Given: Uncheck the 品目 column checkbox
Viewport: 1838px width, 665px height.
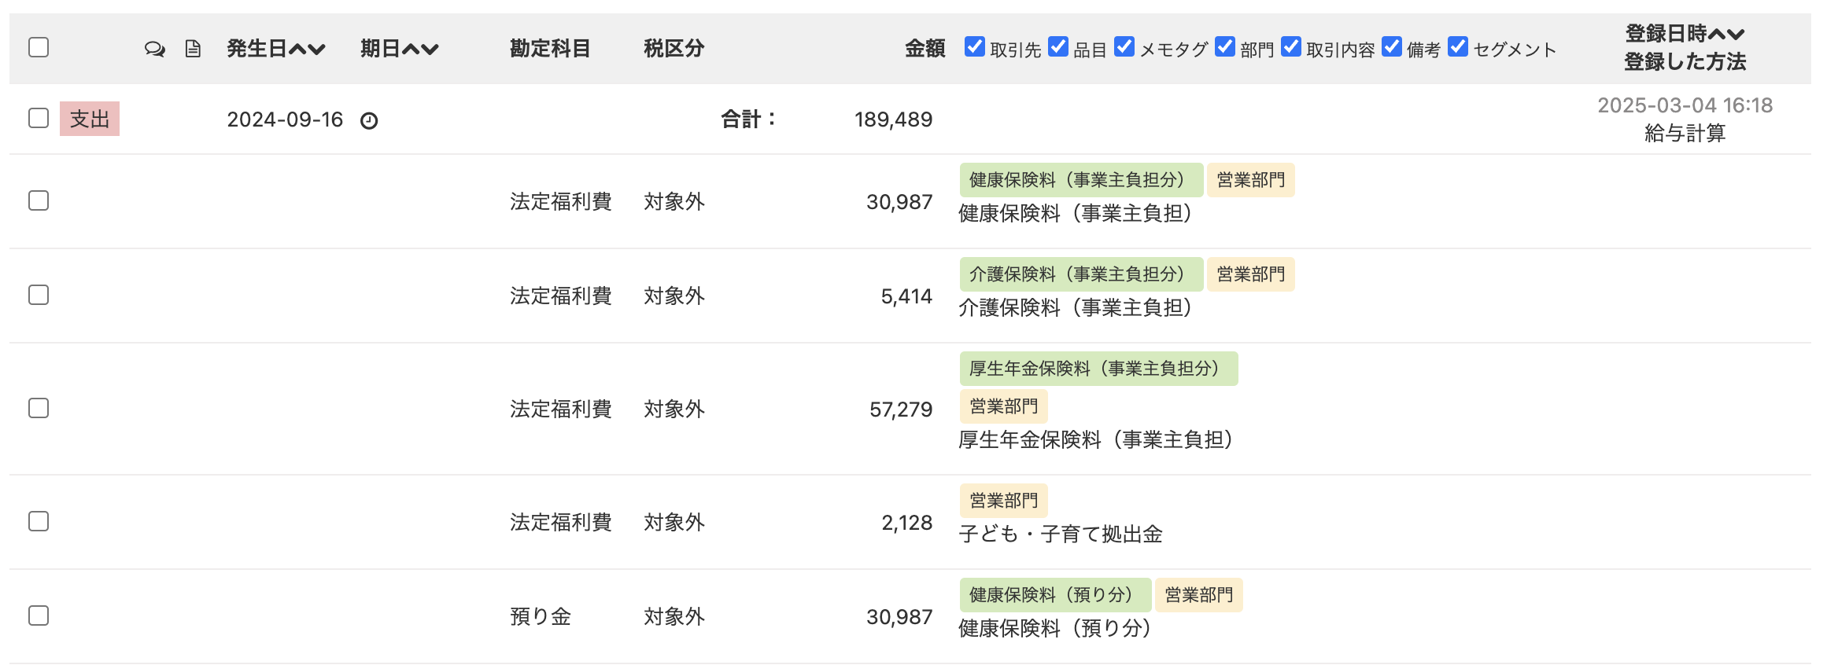Looking at the screenshot, I should (1058, 46).
